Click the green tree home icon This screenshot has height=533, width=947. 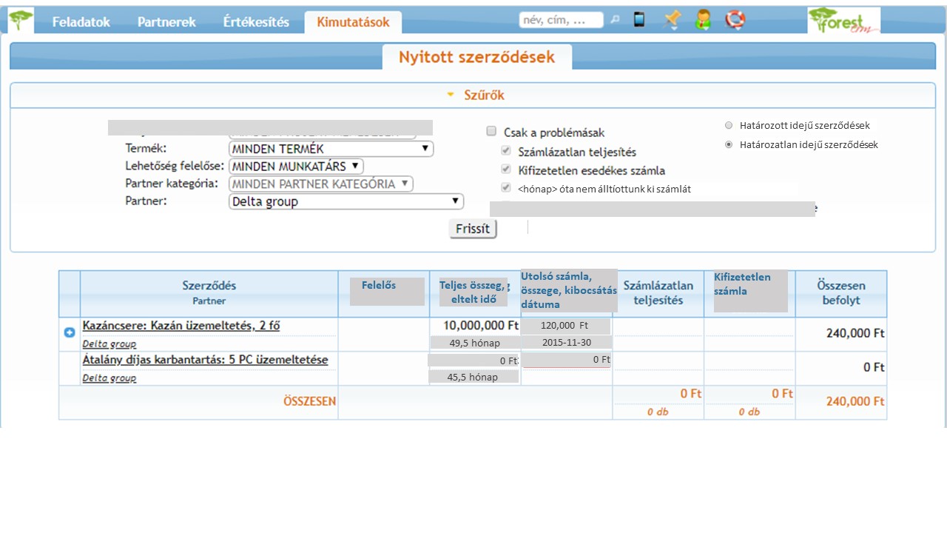(x=21, y=20)
